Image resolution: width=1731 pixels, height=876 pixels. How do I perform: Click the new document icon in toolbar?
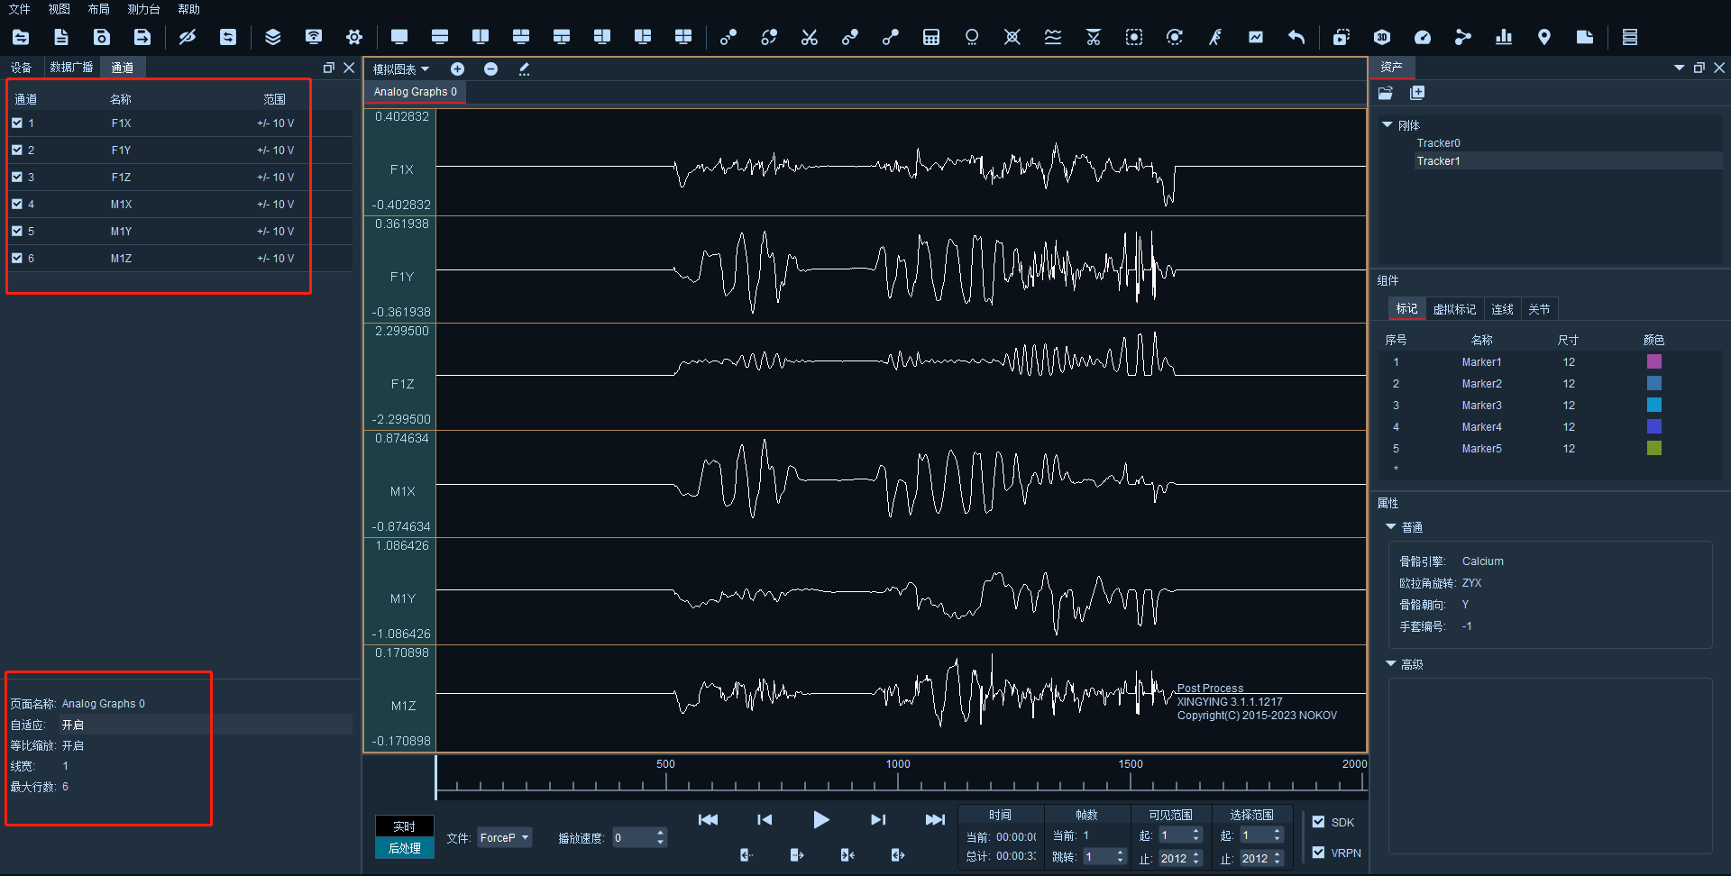click(x=61, y=37)
